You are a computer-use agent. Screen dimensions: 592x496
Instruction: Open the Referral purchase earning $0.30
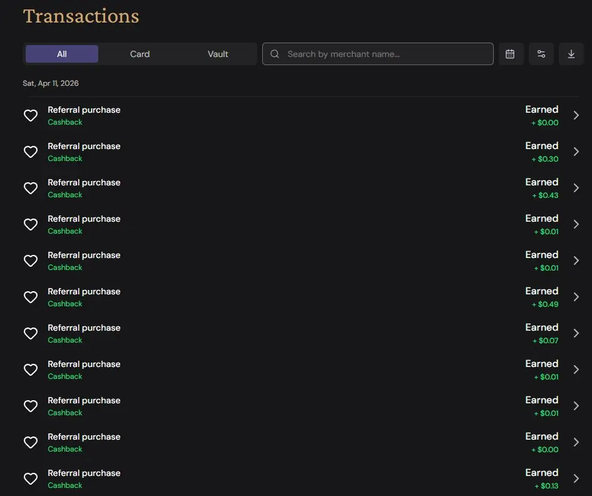click(84, 147)
